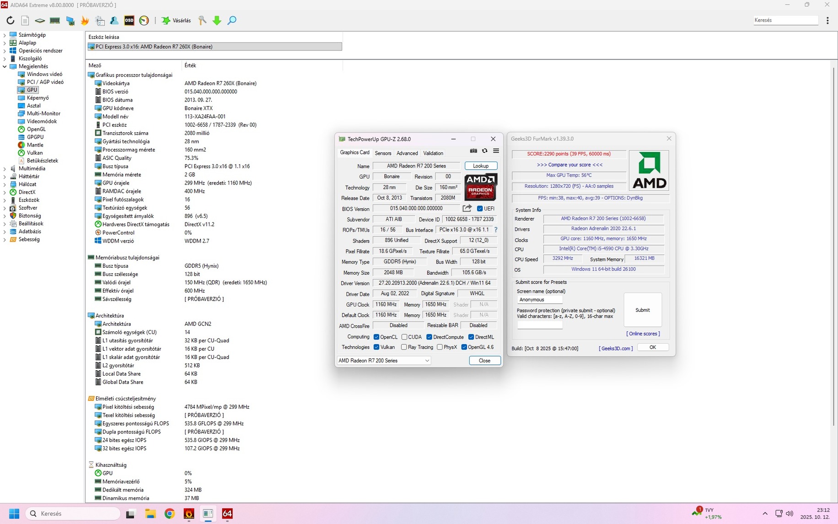The height and width of the screenshot is (524, 838).
Task: Expand the DirectX tree node
Action: click(5, 192)
